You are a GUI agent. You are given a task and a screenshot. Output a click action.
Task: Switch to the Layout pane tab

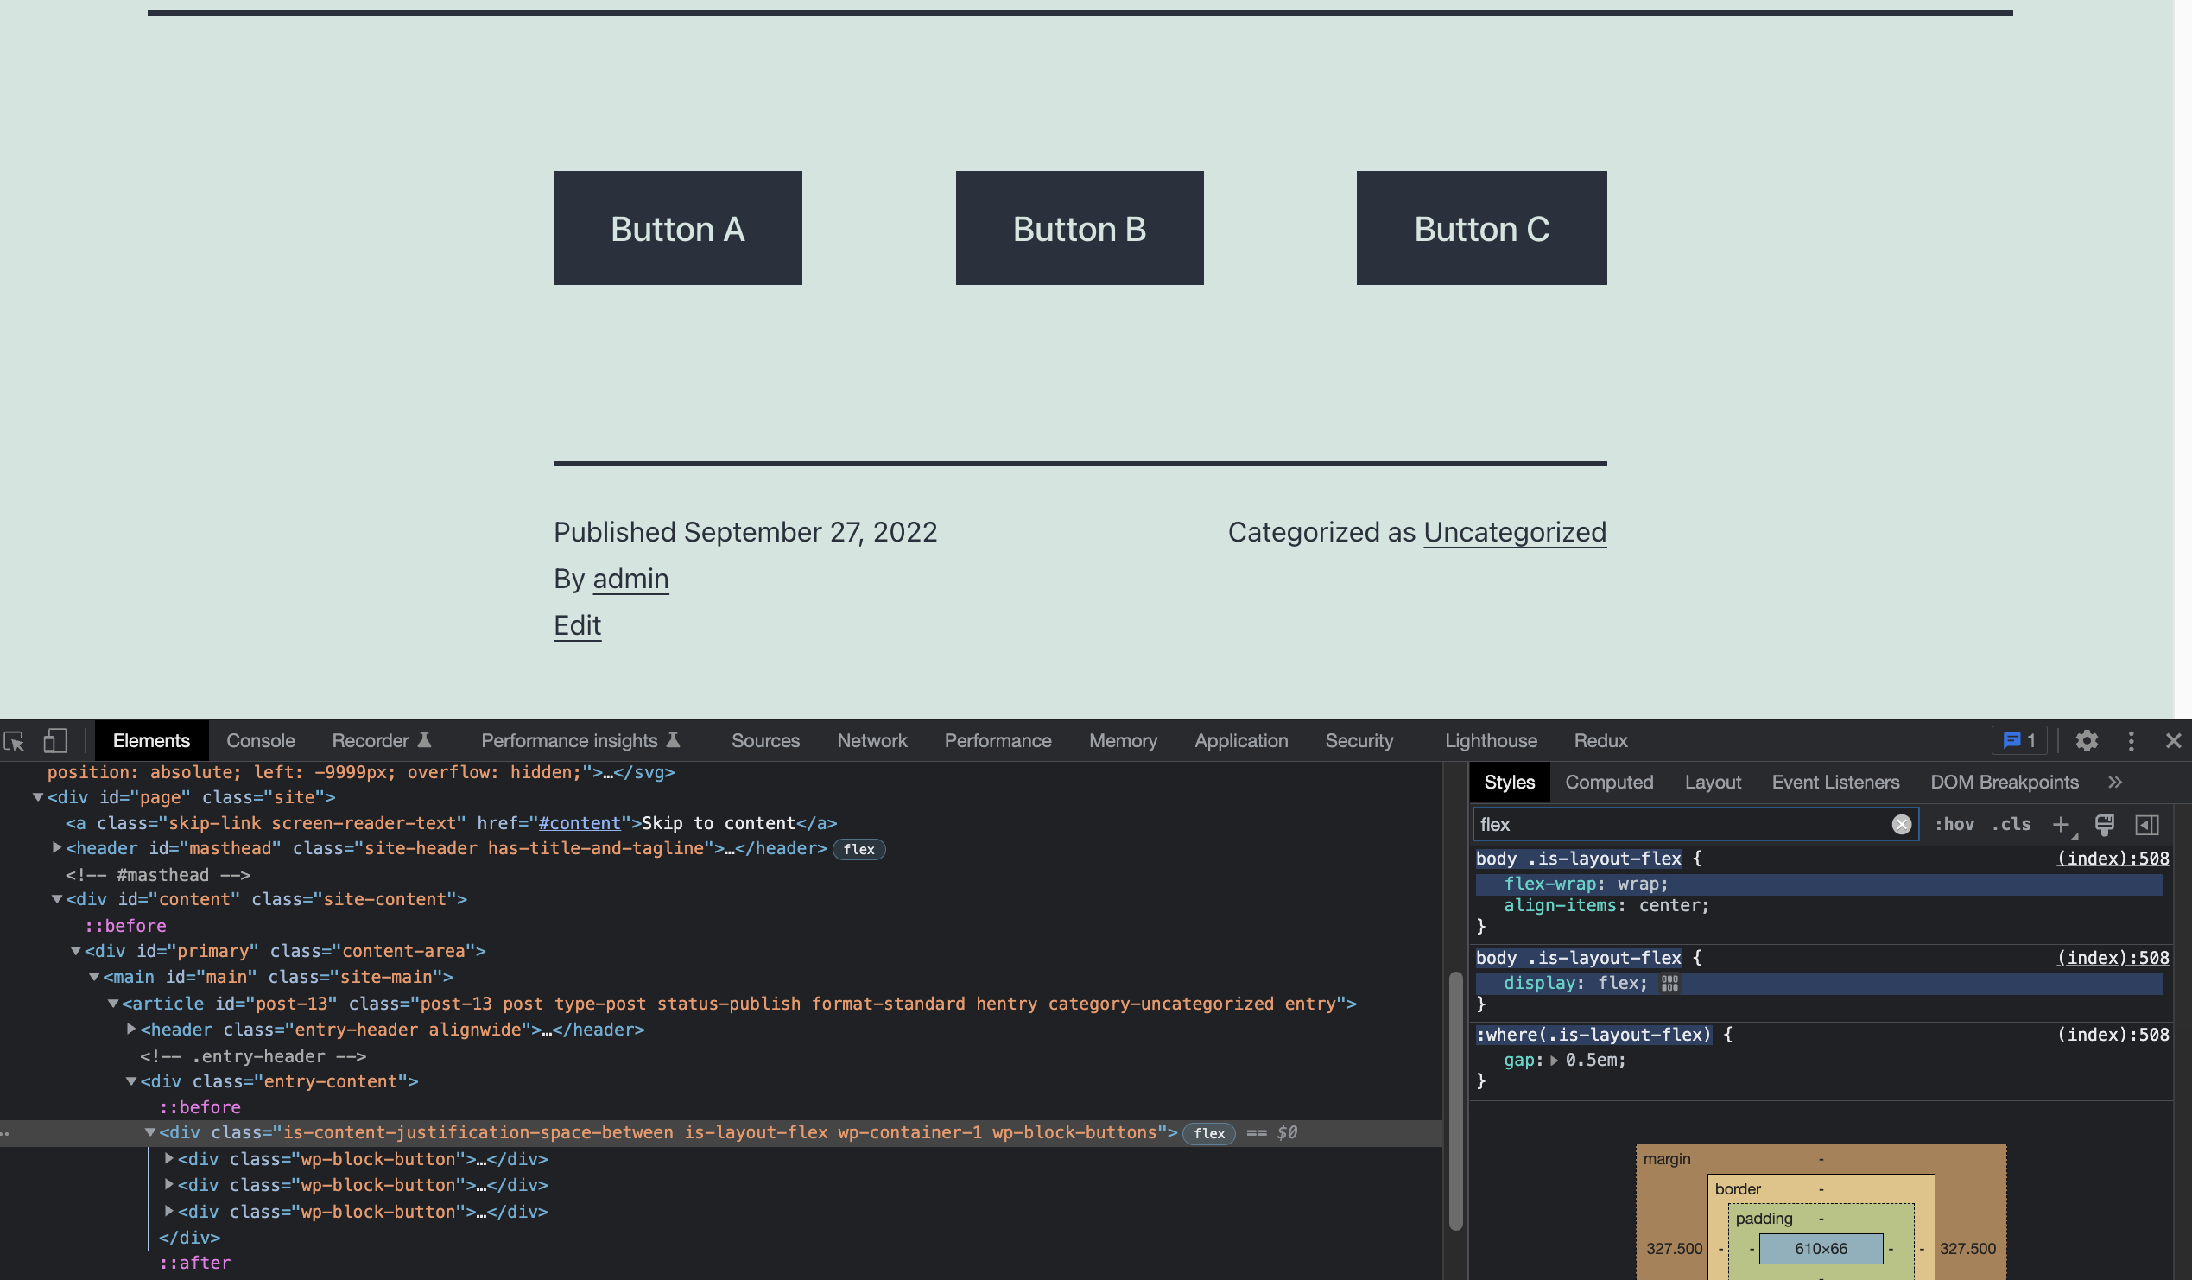(x=1713, y=783)
